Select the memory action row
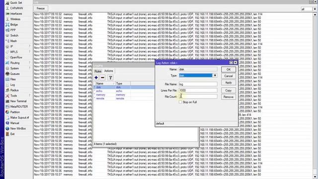Screen dimensions: 318x179 (124, 95)
